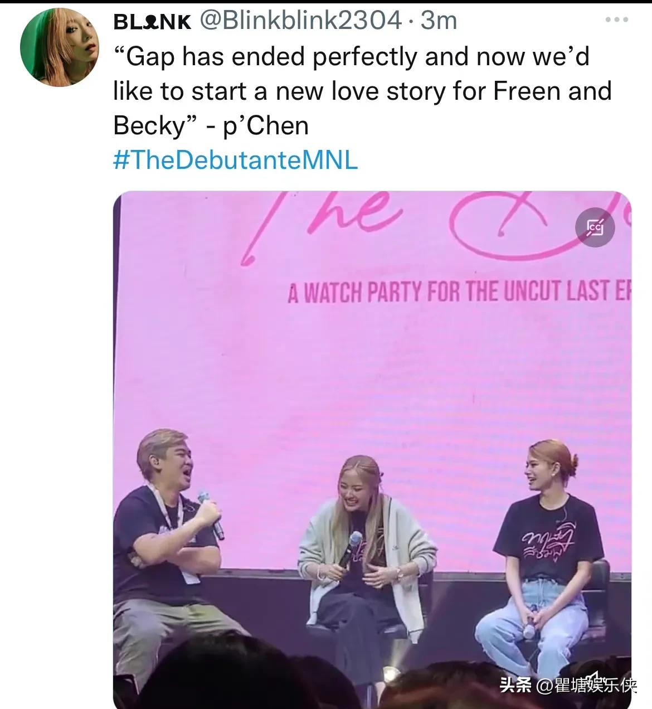Open the @Blinkblink2304 handle
Screen dimensions: 652x709
pyautogui.click(x=300, y=21)
